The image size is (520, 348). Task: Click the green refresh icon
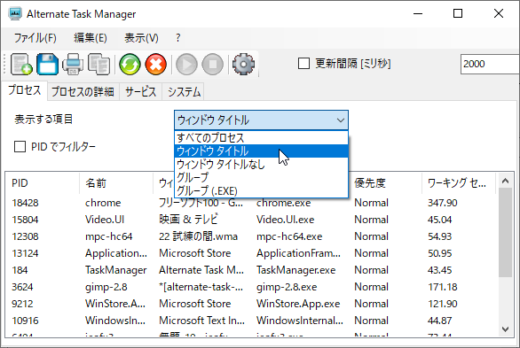click(x=130, y=64)
